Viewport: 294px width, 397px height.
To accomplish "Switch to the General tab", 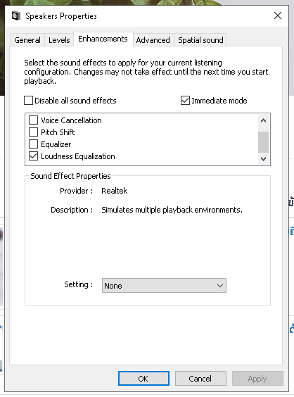I will point(27,40).
